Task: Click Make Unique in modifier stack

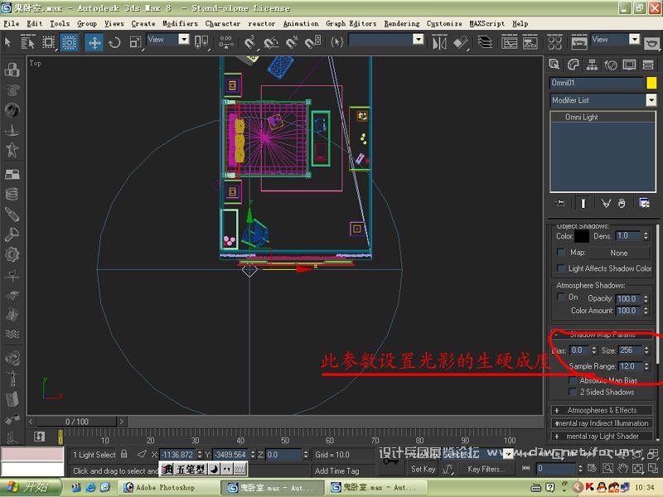Action: coord(606,203)
